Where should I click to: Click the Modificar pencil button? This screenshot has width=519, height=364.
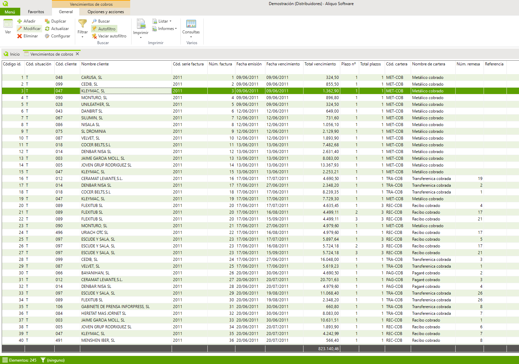pos(29,29)
